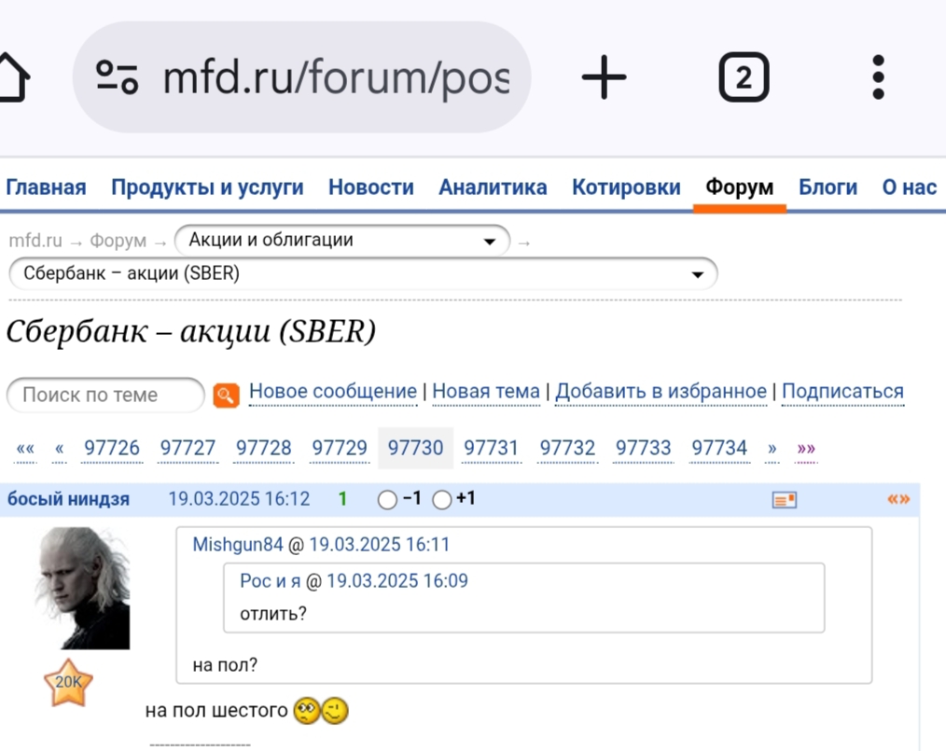Open quoted Рос и я @ 19.03.2025 16:09 link
The image size is (946, 751).
coord(354,581)
